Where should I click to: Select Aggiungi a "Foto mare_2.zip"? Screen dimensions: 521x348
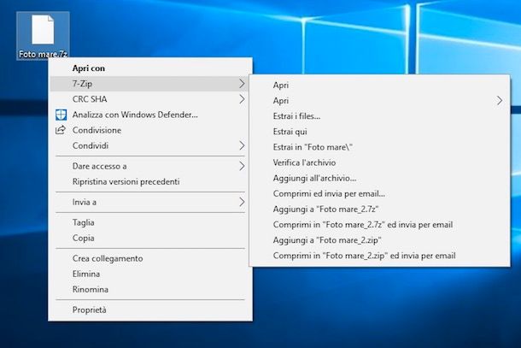point(379,240)
